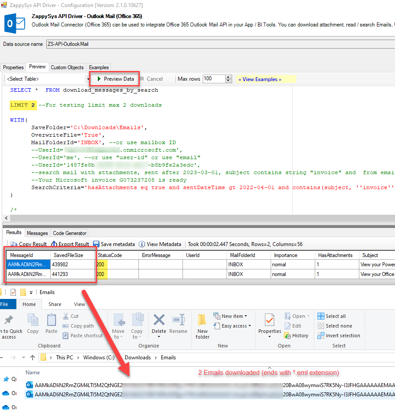The height and width of the screenshot is (414, 395).
Task: Open the Examples tab
Action: (x=99, y=67)
